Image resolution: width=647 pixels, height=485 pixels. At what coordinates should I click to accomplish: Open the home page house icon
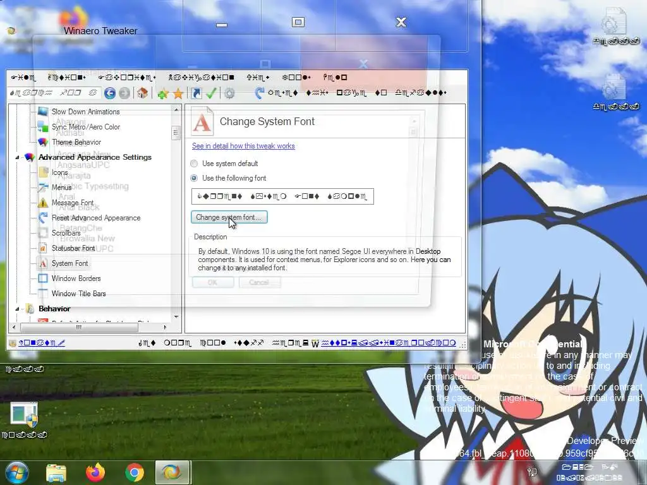point(143,93)
